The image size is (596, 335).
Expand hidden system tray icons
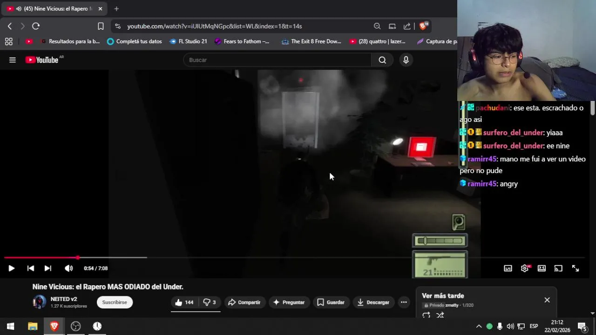479,326
